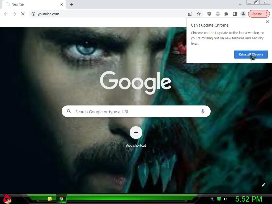Click the Add shortcut plus button

pyautogui.click(x=136, y=133)
